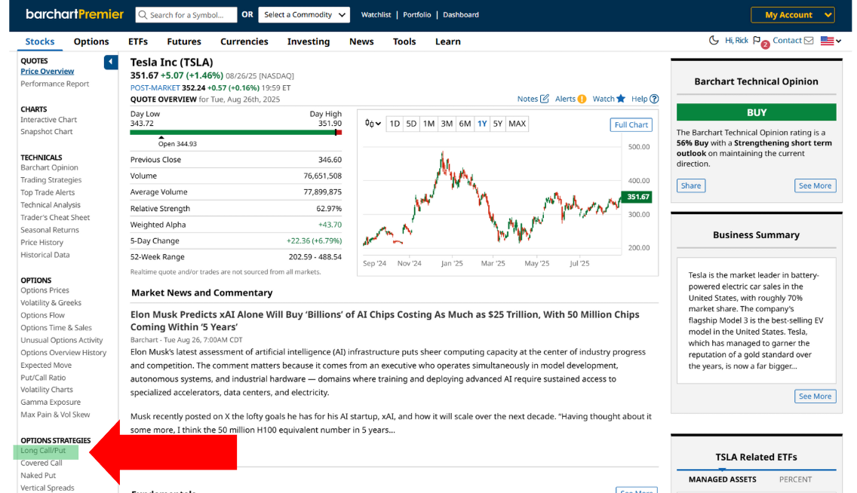Open Options Prices in sidebar
This screenshot has width=857, height=493.
tap(45, 290)
